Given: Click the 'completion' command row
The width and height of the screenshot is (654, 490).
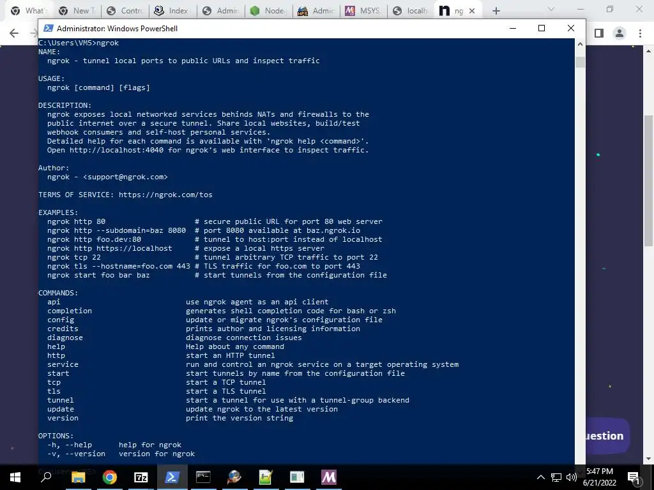Looking at the screenshot, I should tap(222, 311).
